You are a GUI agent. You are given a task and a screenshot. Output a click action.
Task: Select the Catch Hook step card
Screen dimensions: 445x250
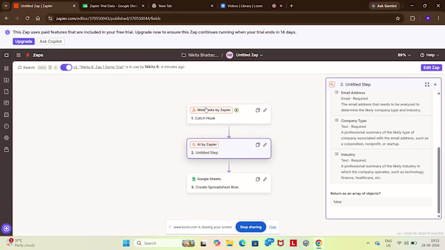coord(229,114)
